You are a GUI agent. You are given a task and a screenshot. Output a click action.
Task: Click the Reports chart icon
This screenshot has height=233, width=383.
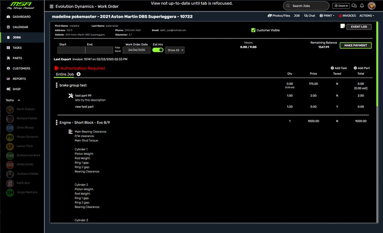tap(8, 79)
